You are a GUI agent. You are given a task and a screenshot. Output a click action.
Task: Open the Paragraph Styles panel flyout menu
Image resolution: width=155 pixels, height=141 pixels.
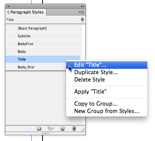click(x=81, y=12)
